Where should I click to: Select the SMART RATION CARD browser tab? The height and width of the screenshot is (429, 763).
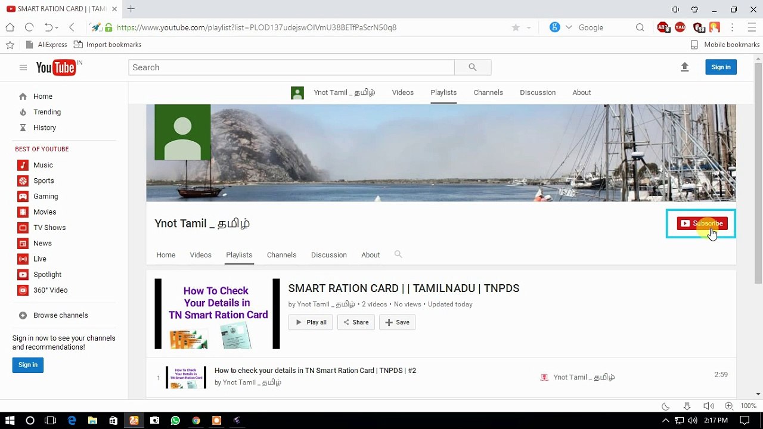click(x=61, y=9)
